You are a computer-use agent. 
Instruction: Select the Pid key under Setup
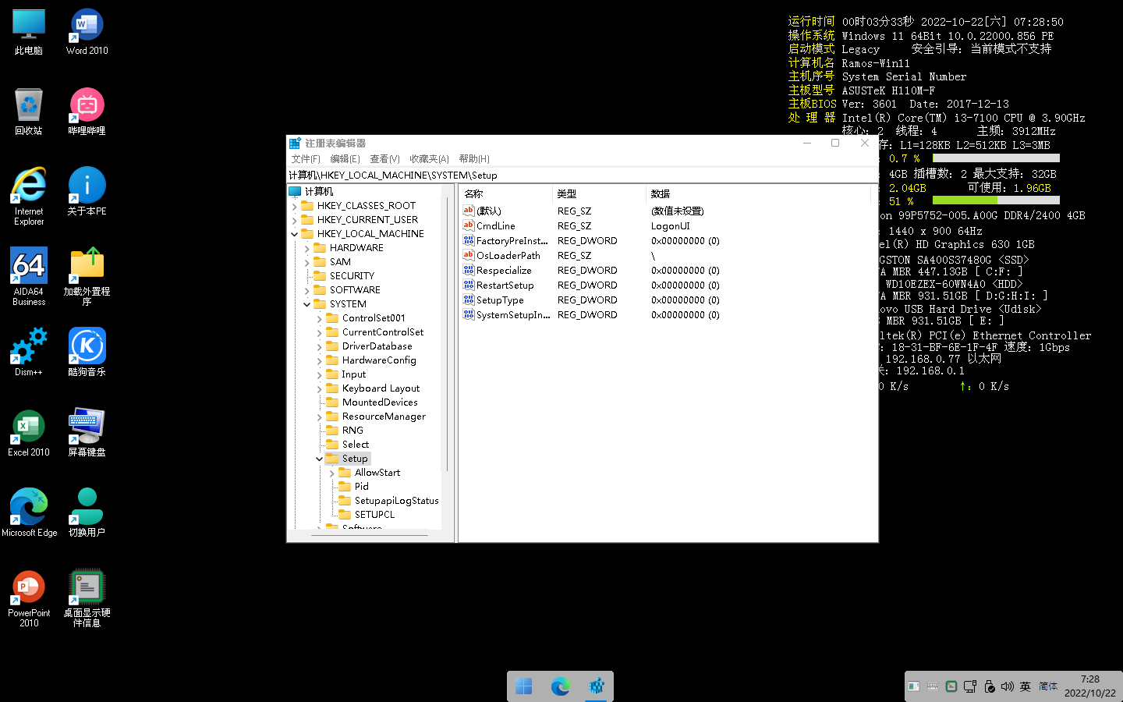pos(361,487)
